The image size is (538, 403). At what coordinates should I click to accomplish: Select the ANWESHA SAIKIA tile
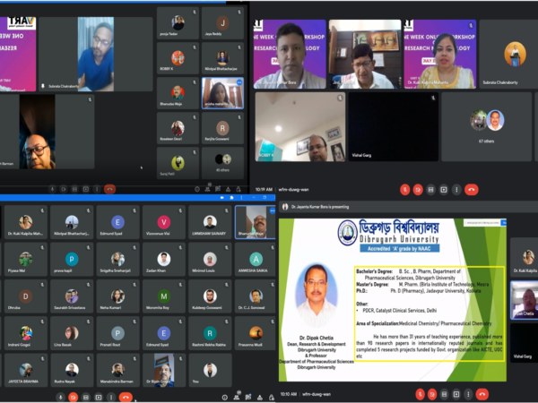pos(256,259)
